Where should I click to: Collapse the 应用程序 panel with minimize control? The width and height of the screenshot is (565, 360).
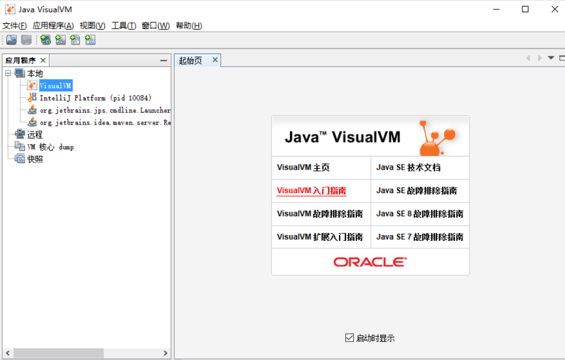pos(164,59)
